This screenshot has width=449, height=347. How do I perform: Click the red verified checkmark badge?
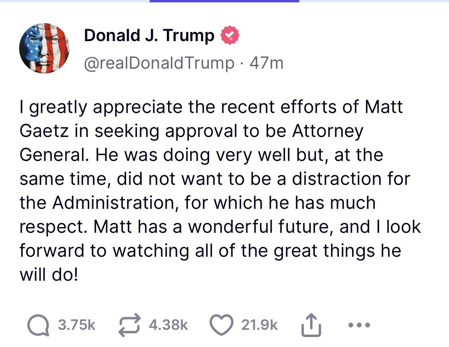pos(230,36)
